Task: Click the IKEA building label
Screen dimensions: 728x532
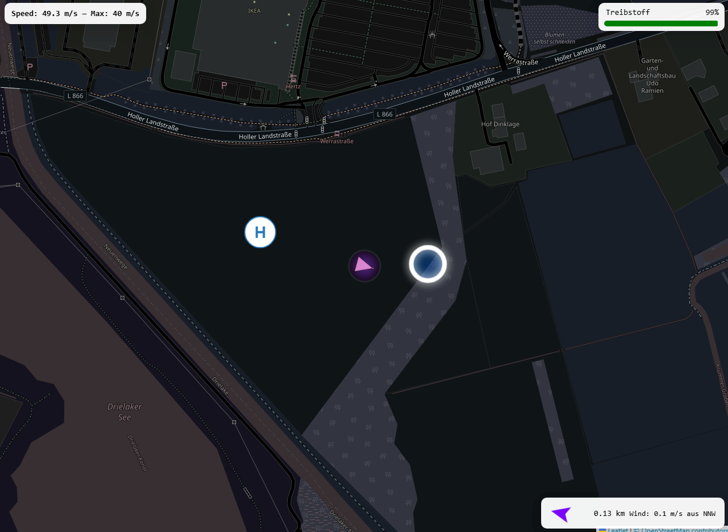Action: (x=255, y=10)
